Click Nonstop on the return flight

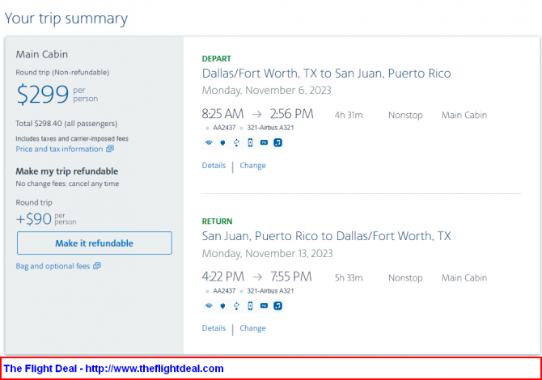click(x=405, y=278)
